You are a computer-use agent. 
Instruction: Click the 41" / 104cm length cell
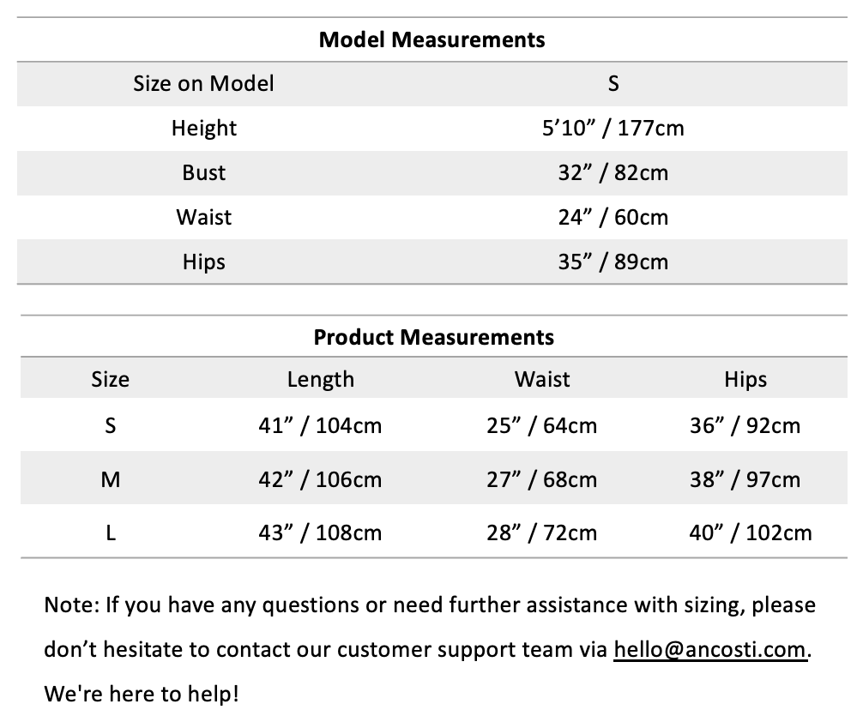pos(320,425)
